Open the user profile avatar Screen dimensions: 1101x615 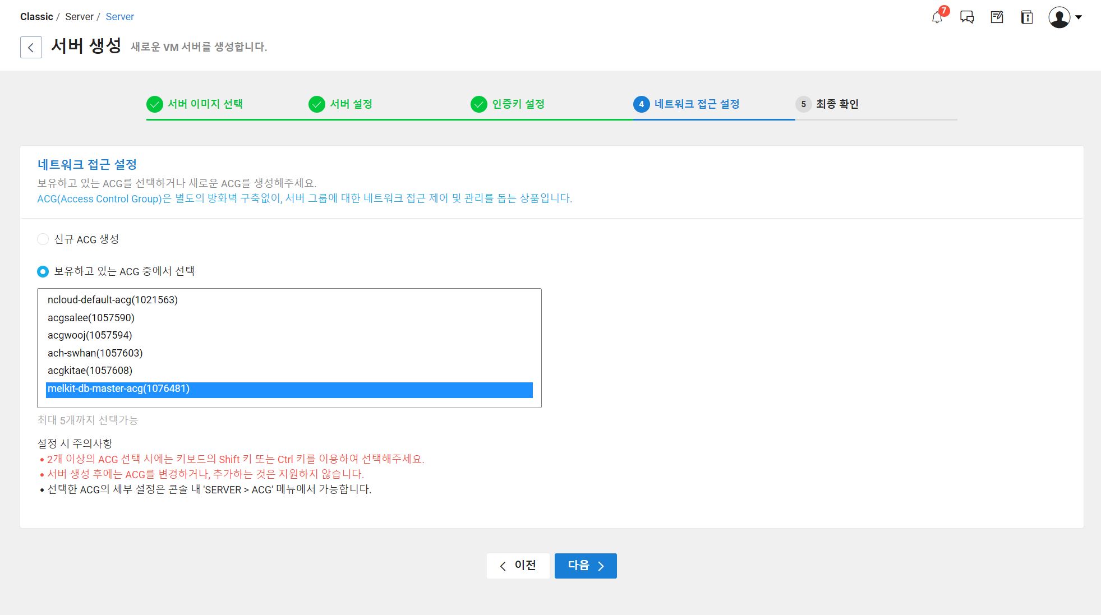click(1059, 17)
